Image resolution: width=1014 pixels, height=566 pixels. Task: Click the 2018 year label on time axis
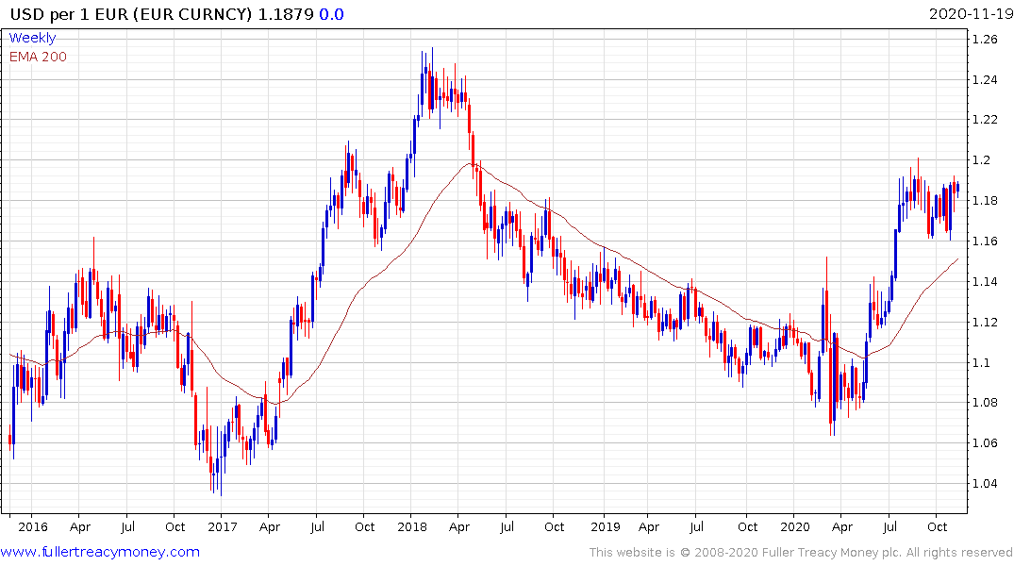click(412, 526)
